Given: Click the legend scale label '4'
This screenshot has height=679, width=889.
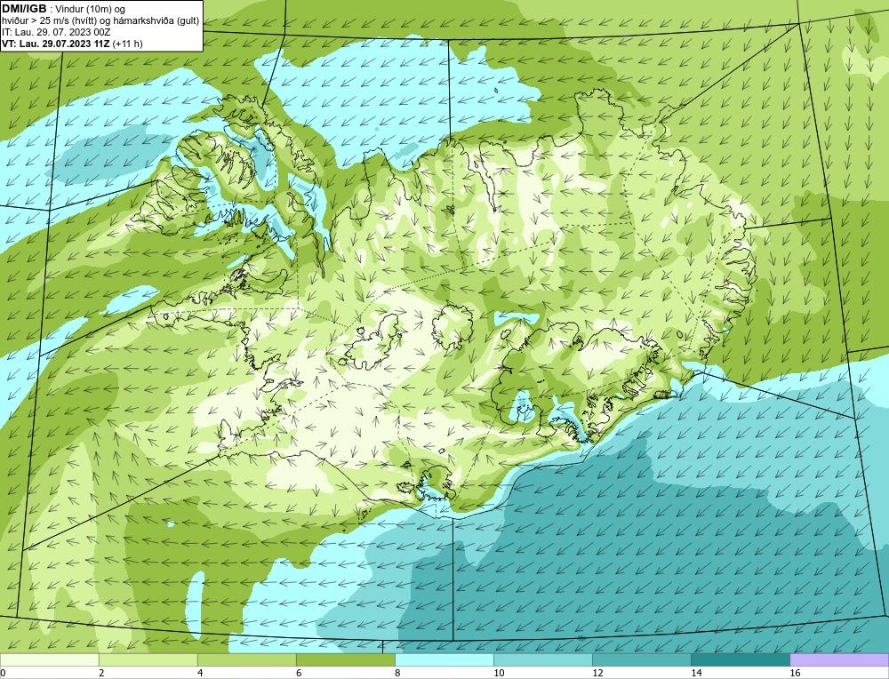Looking at the screenshot, I should coord(200,674).
